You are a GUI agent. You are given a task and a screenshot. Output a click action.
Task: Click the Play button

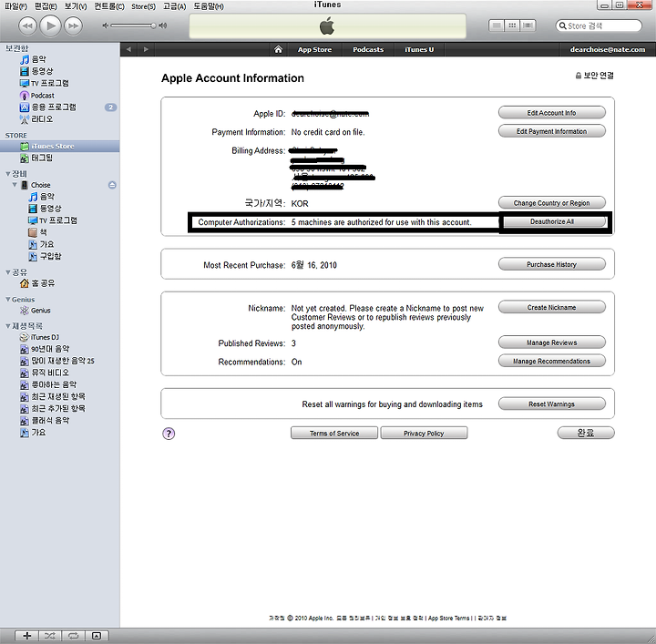(50, 26)
